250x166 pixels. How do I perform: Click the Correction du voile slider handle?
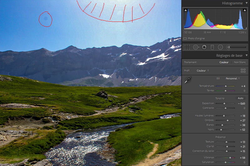227,151
